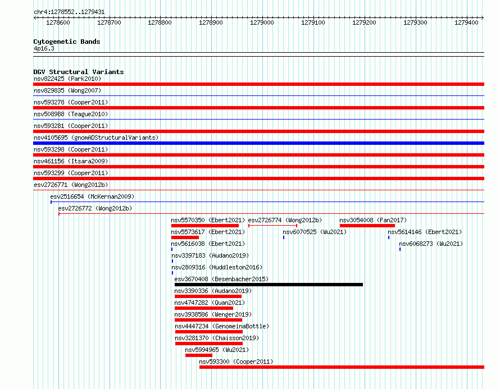Image resolution: width=500 pixels, height=389 pixels.
Task: Click esv2516654 (McKernan2009) label
Action: tap(92, 196)
